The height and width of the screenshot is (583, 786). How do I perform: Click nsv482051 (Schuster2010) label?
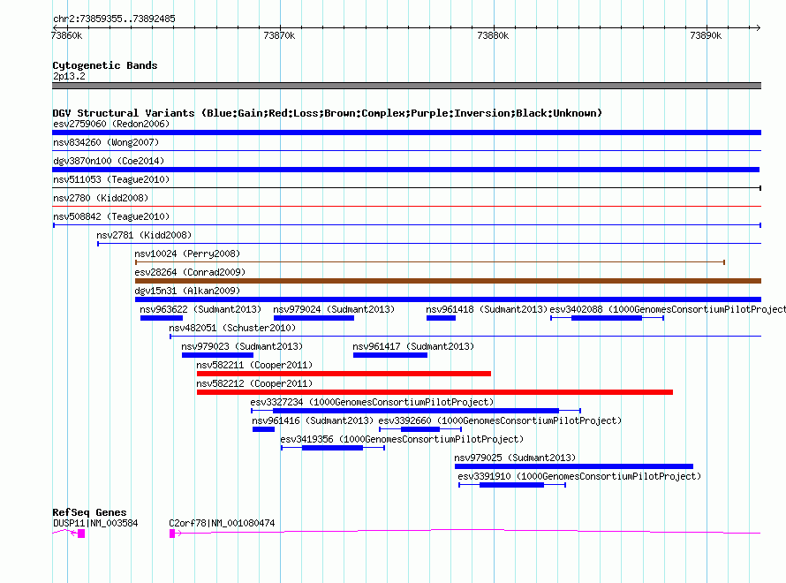pyautogui.click(x=232, y=328)
